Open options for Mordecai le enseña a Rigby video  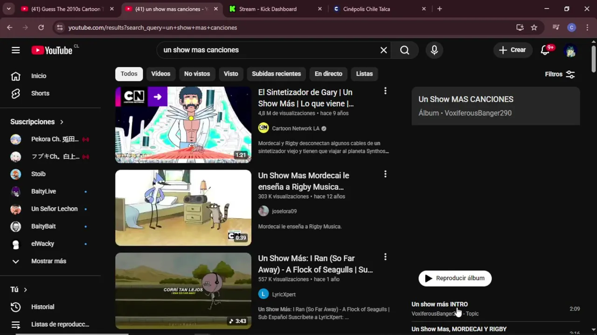coord(385,174)
